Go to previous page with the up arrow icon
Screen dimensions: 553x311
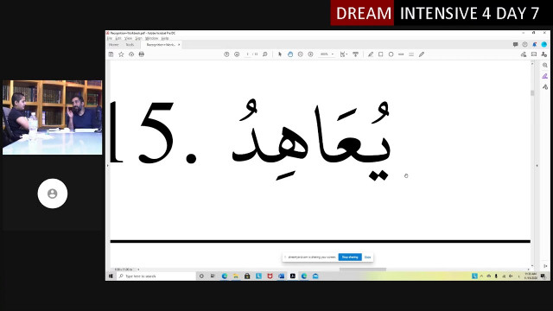pos(226,54)
